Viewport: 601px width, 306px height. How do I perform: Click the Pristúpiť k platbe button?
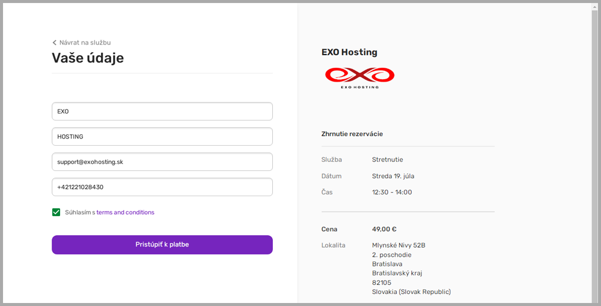point(162,244)
